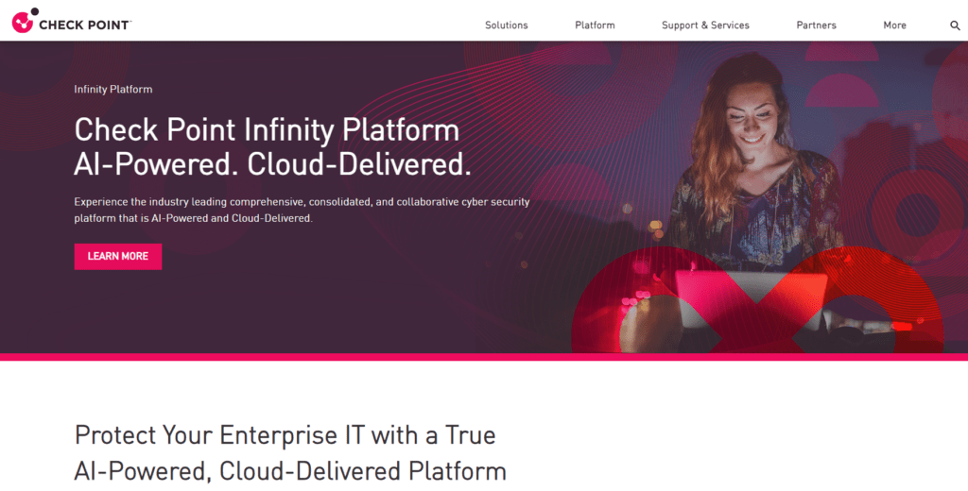Click the CHECK POINT wordmark text
The width and height of the screenshot is (968, 491).
pyautogui.click(x=85, y=25)
